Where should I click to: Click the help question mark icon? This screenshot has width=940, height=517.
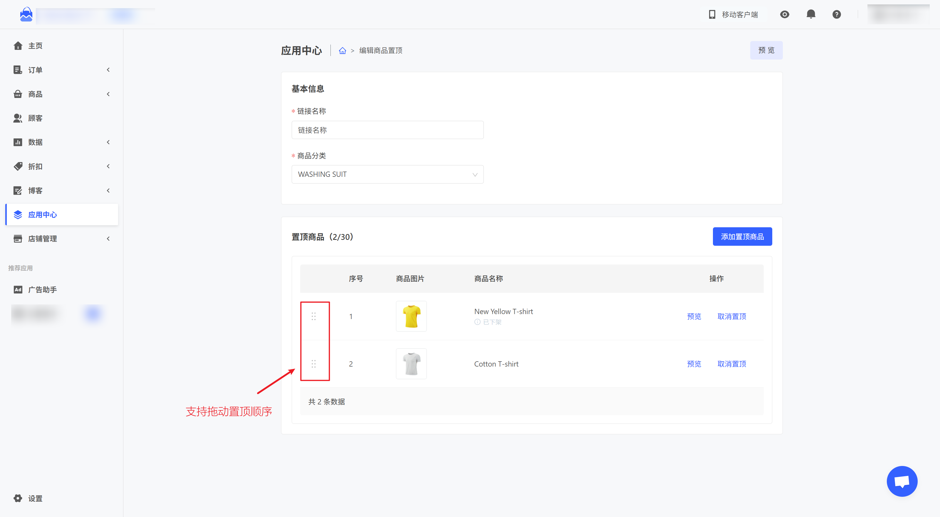coord(836,14)
